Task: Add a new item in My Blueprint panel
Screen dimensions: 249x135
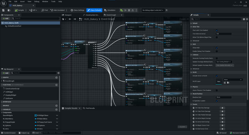Action: (6, 73)
